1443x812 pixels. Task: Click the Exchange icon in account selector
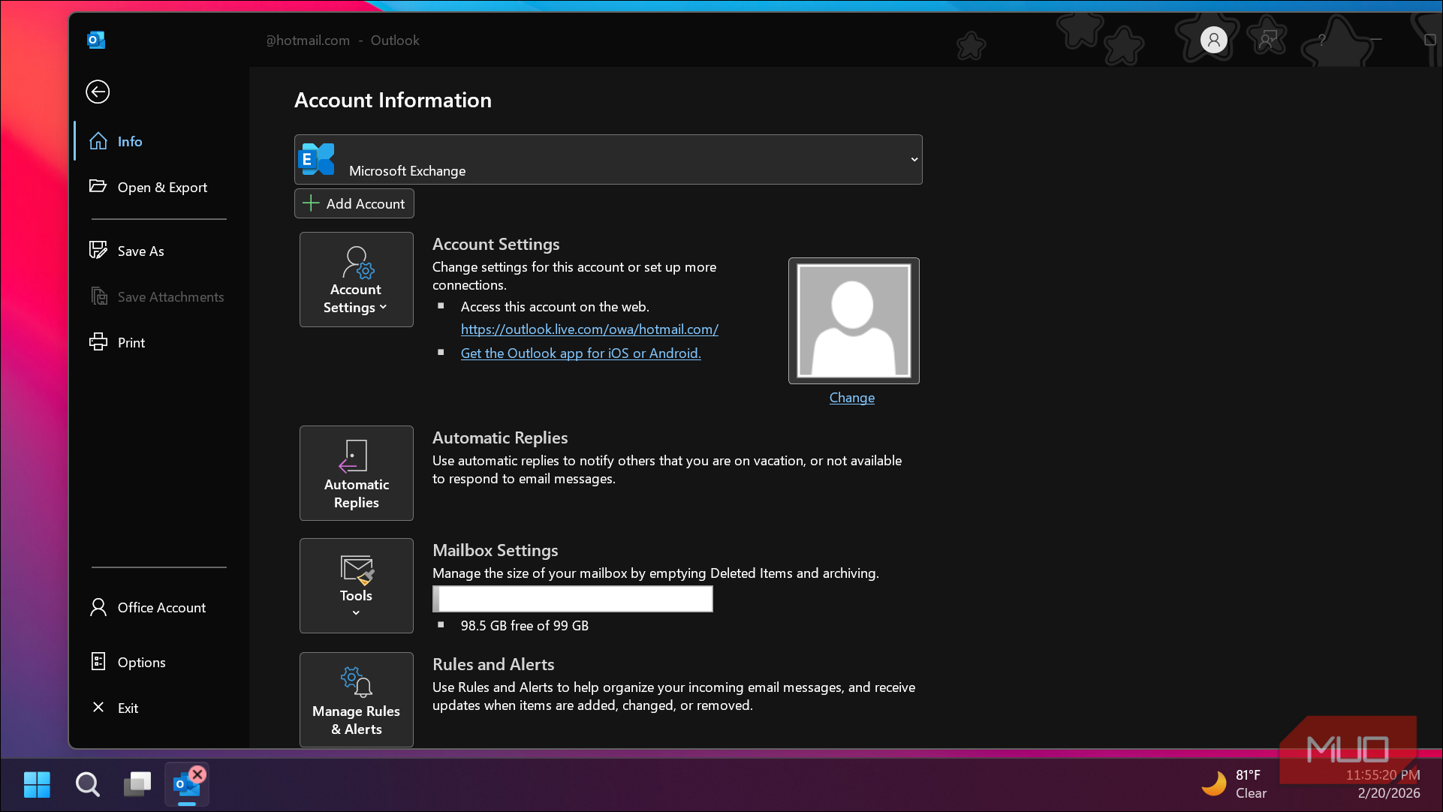(x=316, y=159)
